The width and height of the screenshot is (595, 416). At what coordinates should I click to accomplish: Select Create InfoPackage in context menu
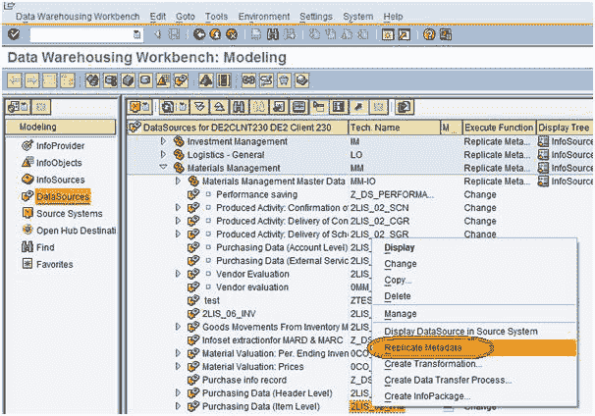click(x=427, y=396)
